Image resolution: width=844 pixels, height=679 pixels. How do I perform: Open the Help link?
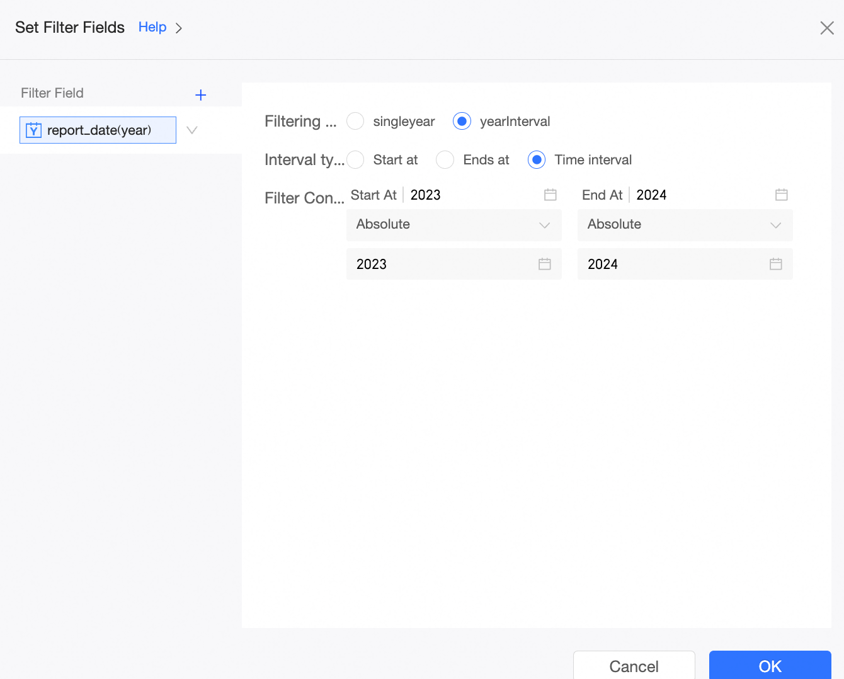click(x=152, y=27)
